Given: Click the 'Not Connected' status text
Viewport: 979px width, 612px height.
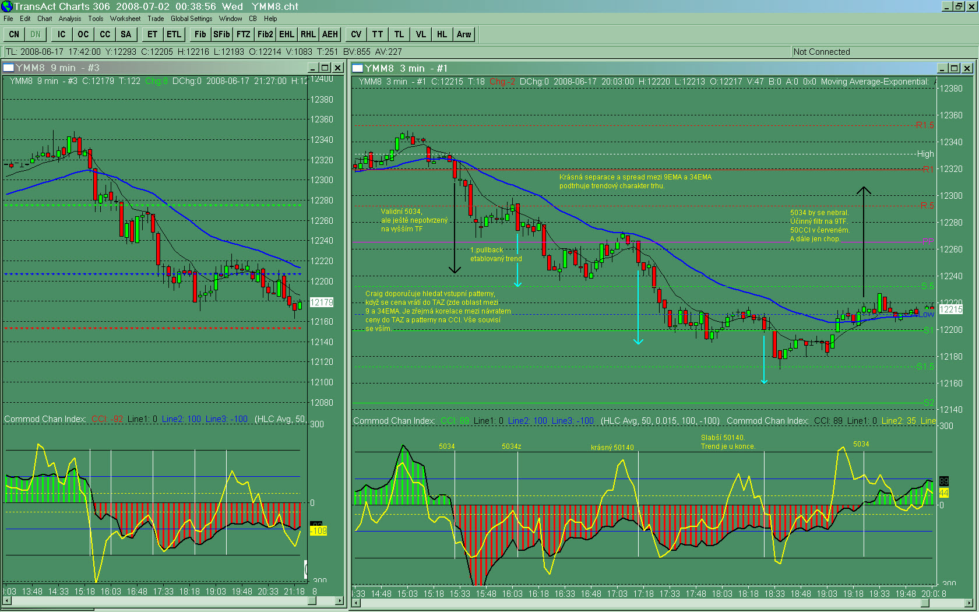Looking at the screenshot, I should pos(822,52).
